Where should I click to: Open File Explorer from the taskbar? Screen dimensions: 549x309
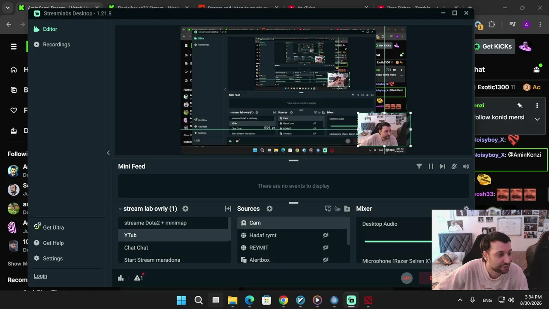[232, 300]
